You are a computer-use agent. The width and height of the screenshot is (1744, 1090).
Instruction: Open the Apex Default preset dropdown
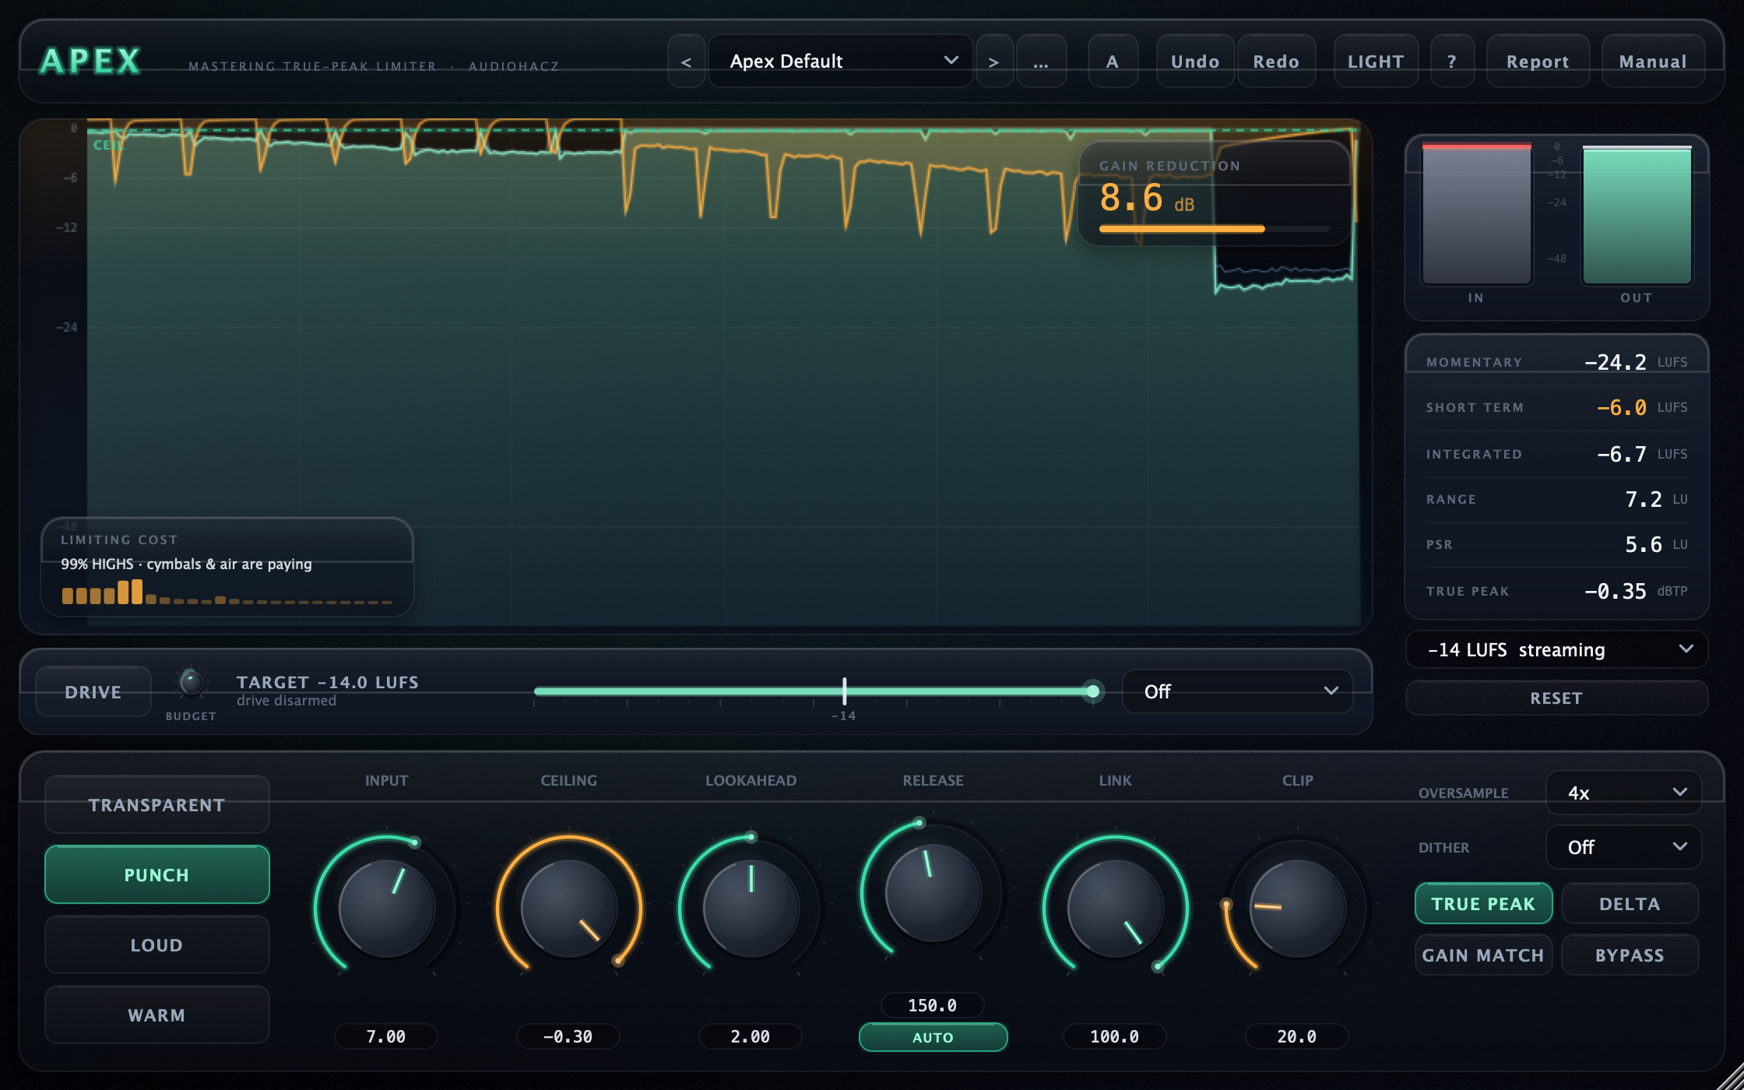pyautogui.click(x=841, y=62)
